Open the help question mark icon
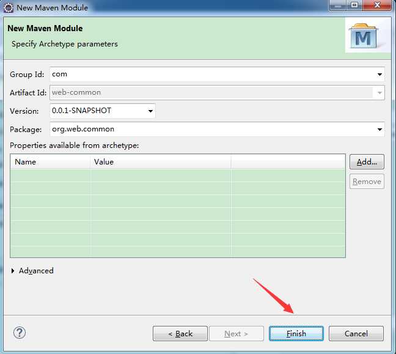Screen dimensions: 396x354 pos(20,333)
